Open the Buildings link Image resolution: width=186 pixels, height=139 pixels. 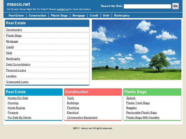(x=73, y=103)
